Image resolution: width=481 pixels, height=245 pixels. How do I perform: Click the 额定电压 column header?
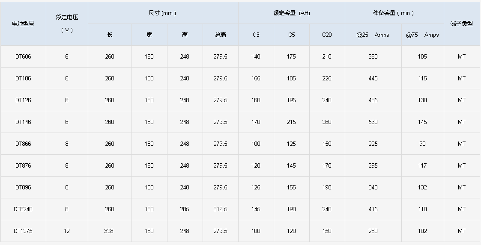point(67,23)
